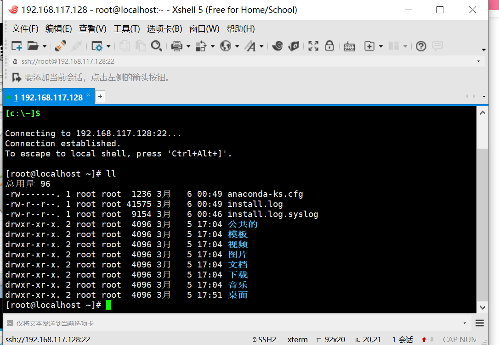The width and height of the screenshot is (499, 345).
Task: Click the file transfer icon
Action: pyautogui.click(x=201, y=46)
